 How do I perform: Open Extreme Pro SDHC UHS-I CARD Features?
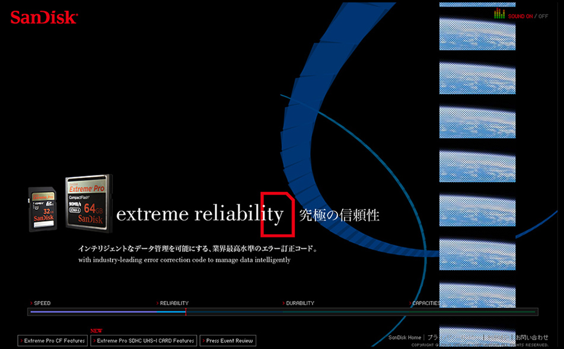(x=145, y=341)
